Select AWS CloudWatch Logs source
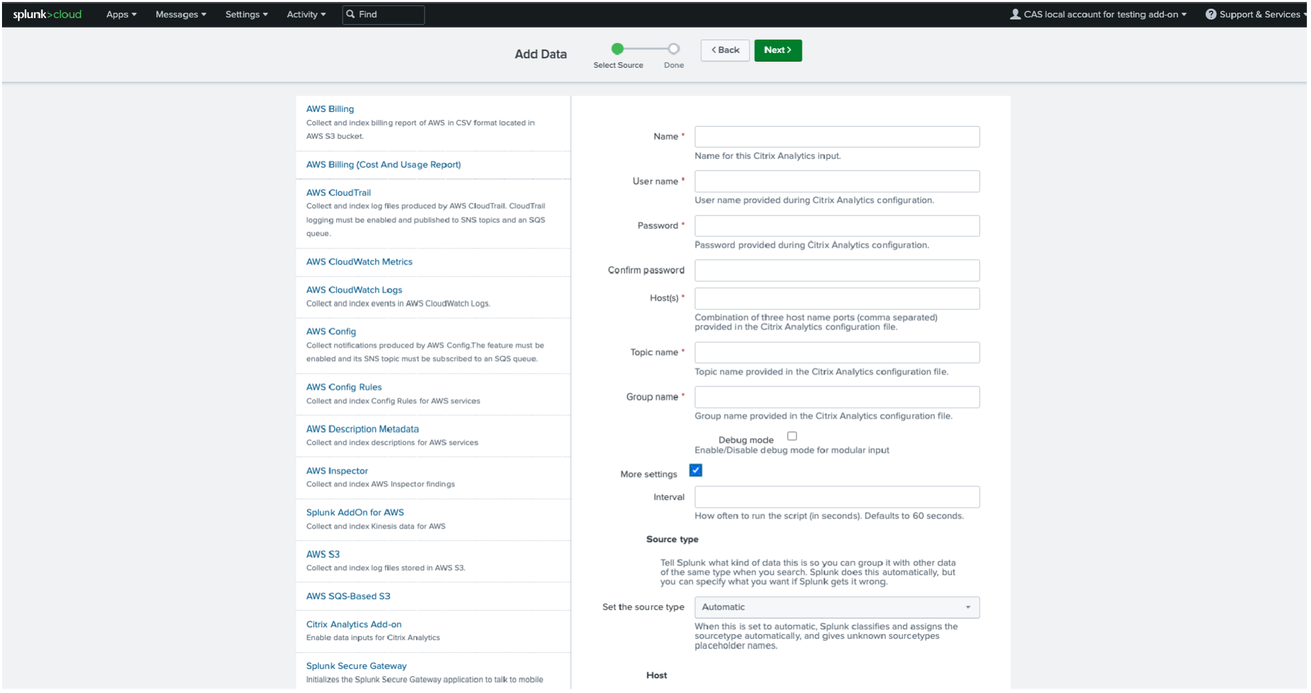Screen dimensions: 1311x693 tap(354, 290)
